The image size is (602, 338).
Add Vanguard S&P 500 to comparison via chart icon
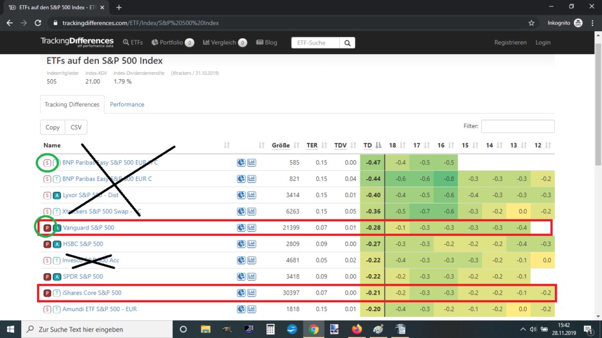coord(252,228)
